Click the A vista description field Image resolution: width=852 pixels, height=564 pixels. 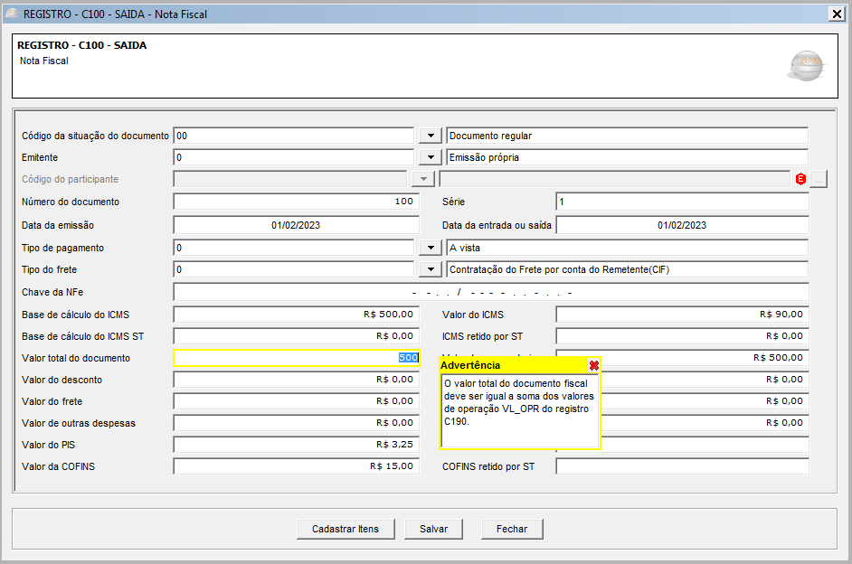pos(627,248)
